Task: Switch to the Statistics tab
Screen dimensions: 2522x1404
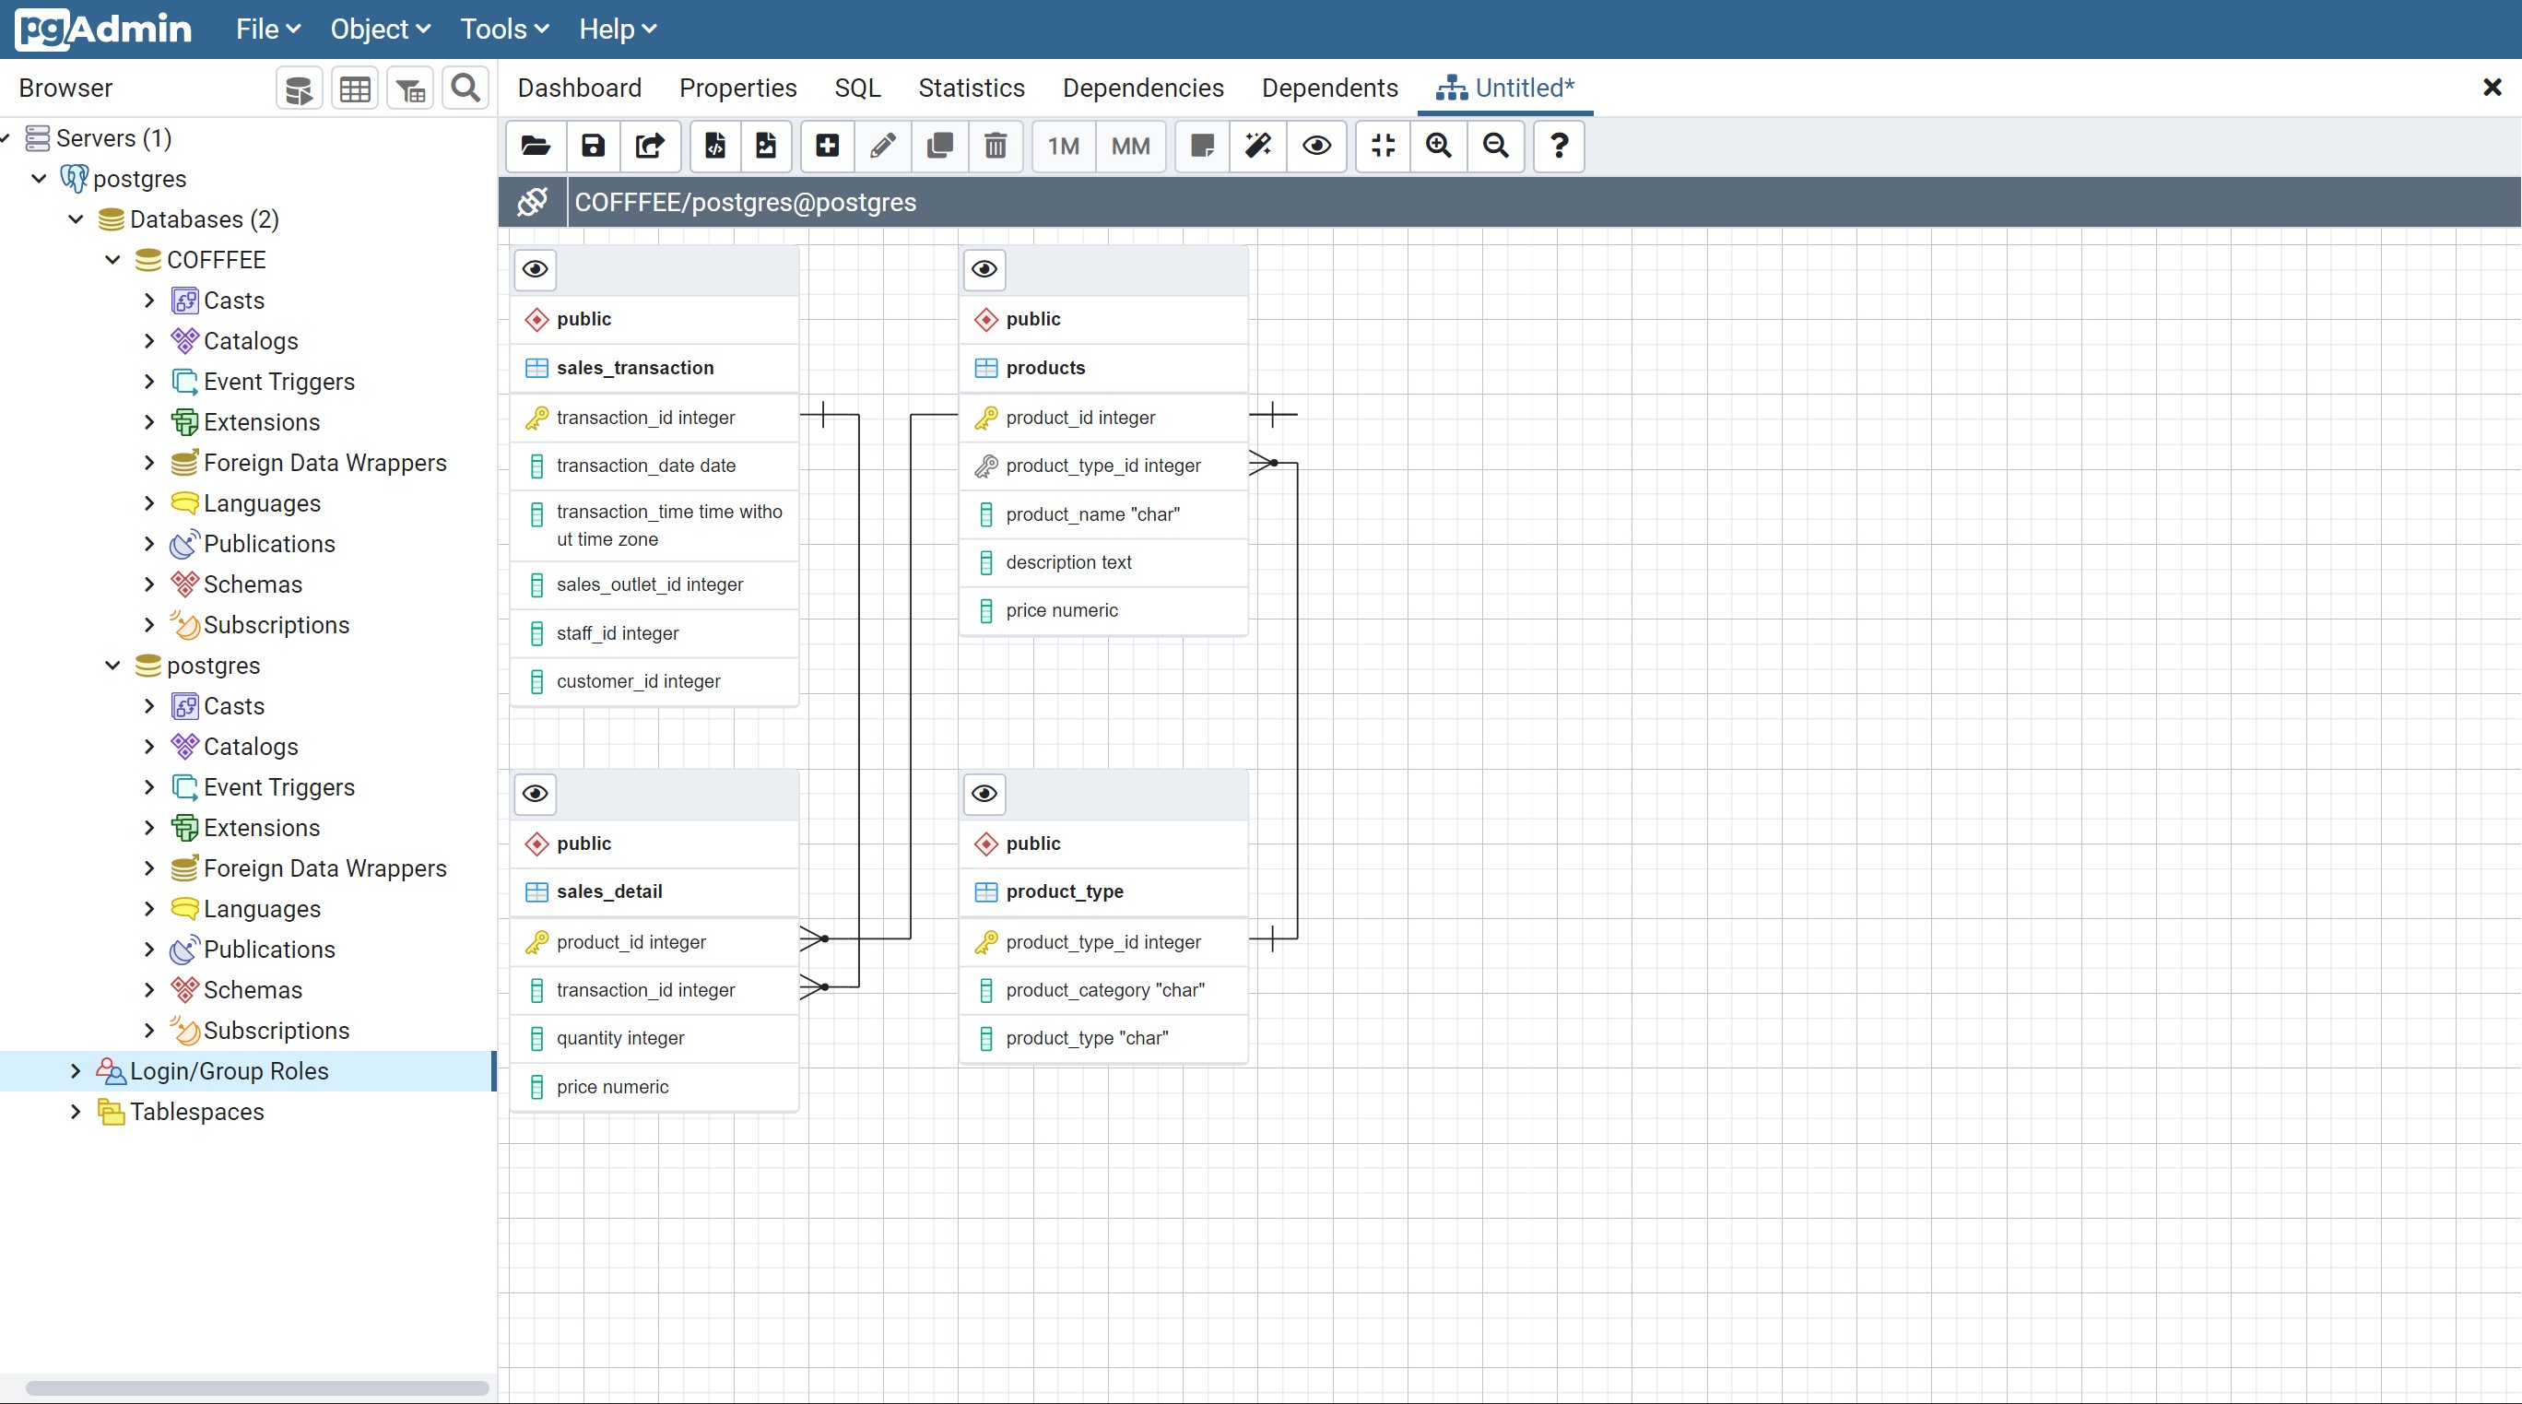Action: tap(971, 88)
